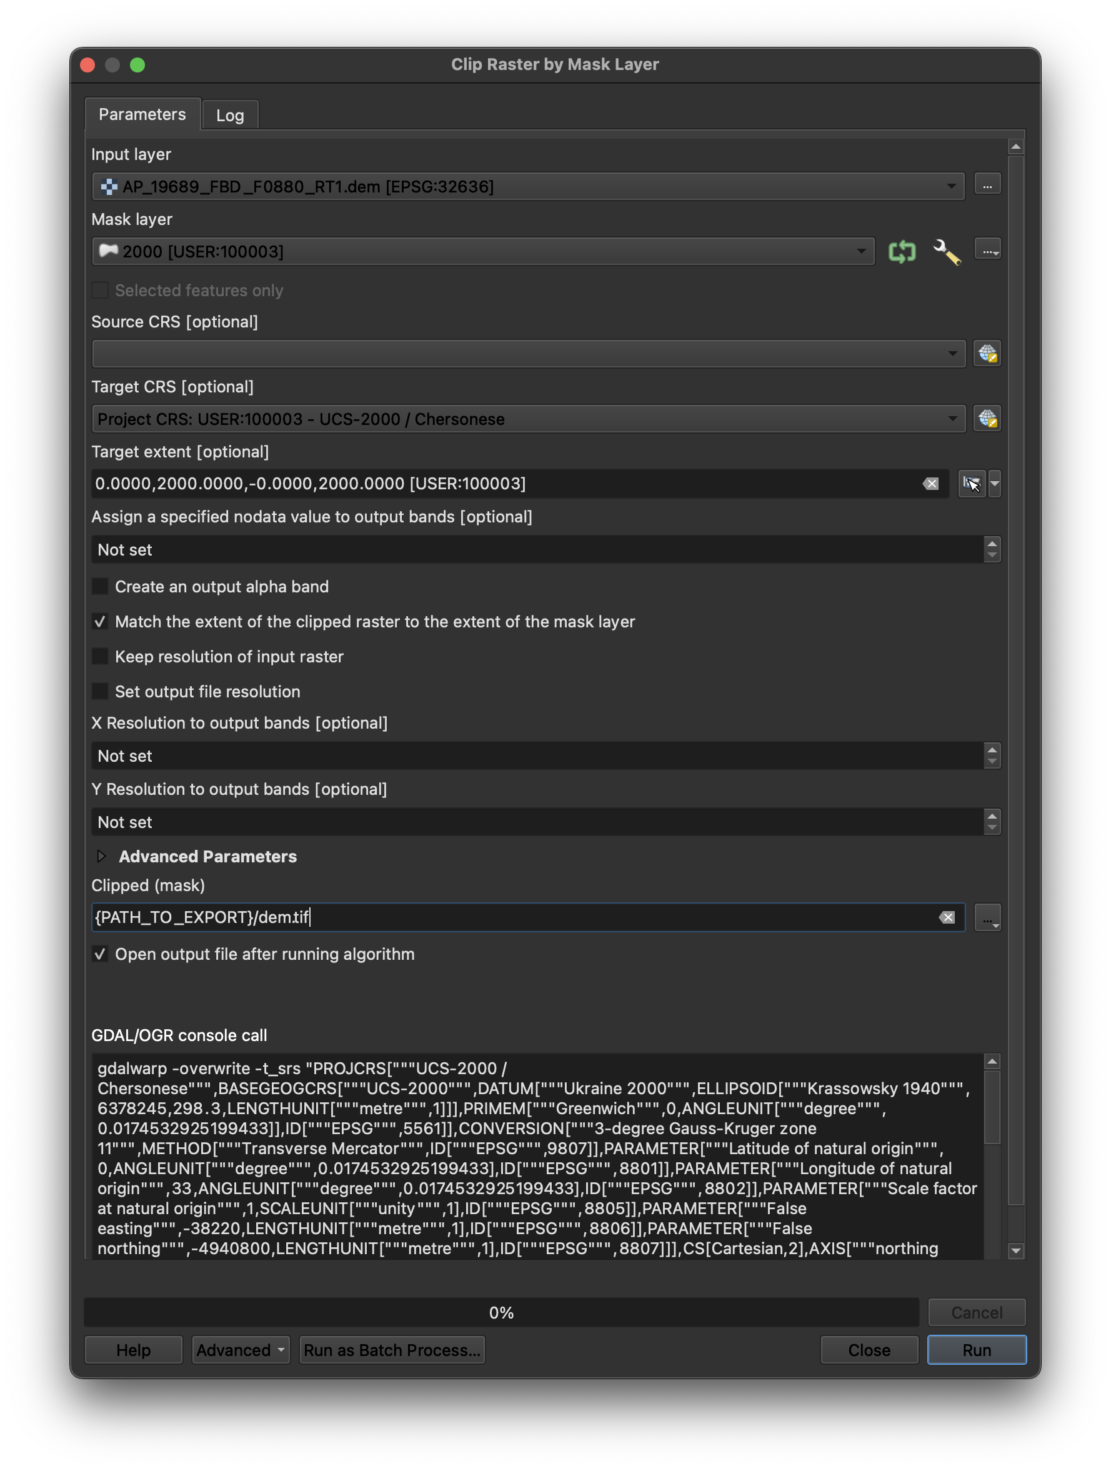
Task: Switch to the Log tab
Action: 230,115
